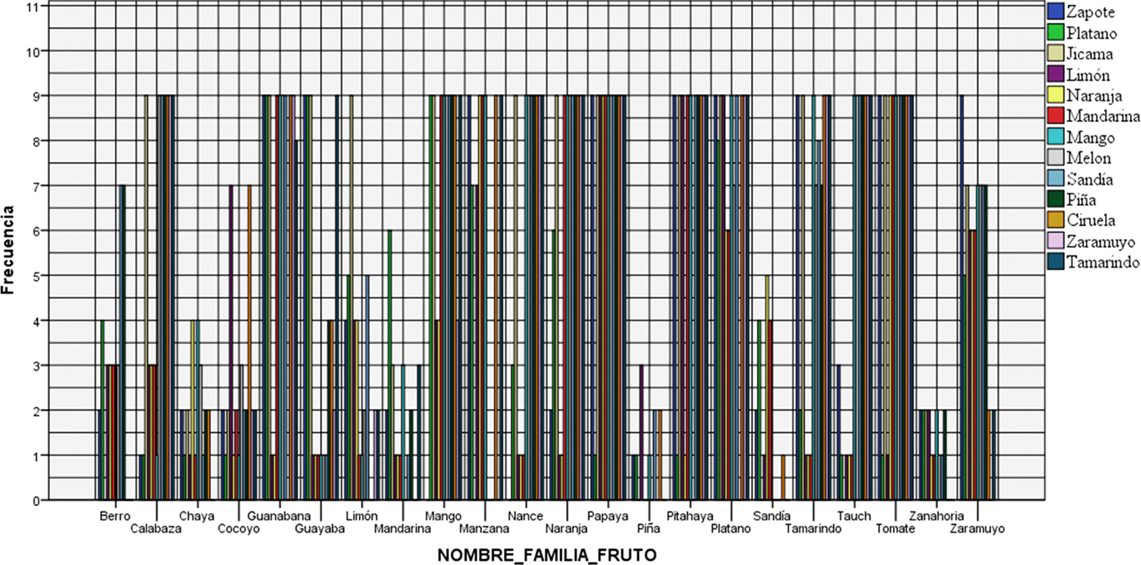The image size is (1141, 565).
Task: Click the y-axis value 9 label
Action: click(36, 96)
